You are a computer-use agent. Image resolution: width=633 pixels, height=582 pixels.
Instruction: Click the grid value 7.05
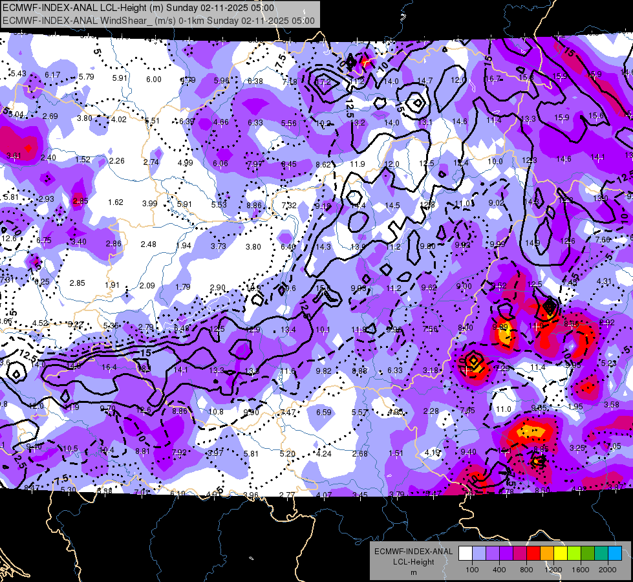614,446
